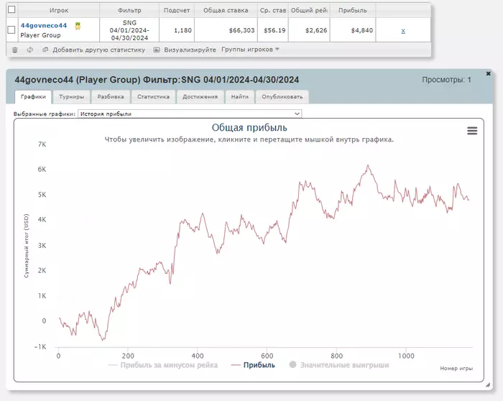Viewport: 503px width, 401px height.
Task: Close the player details panel
Action: coord(488,74)
